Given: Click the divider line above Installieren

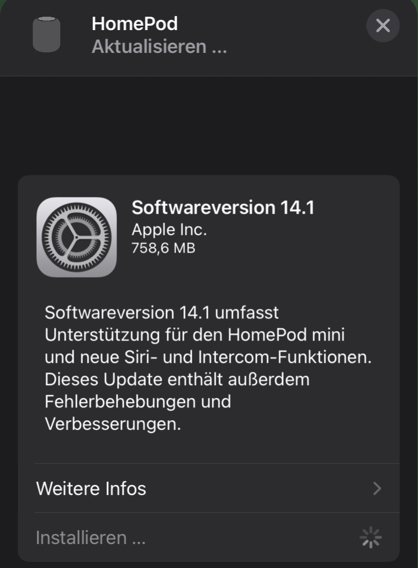Looking at the screenshot, I should (x=217, y=513).
